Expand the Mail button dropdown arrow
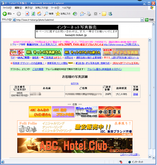 coord(85,14)
